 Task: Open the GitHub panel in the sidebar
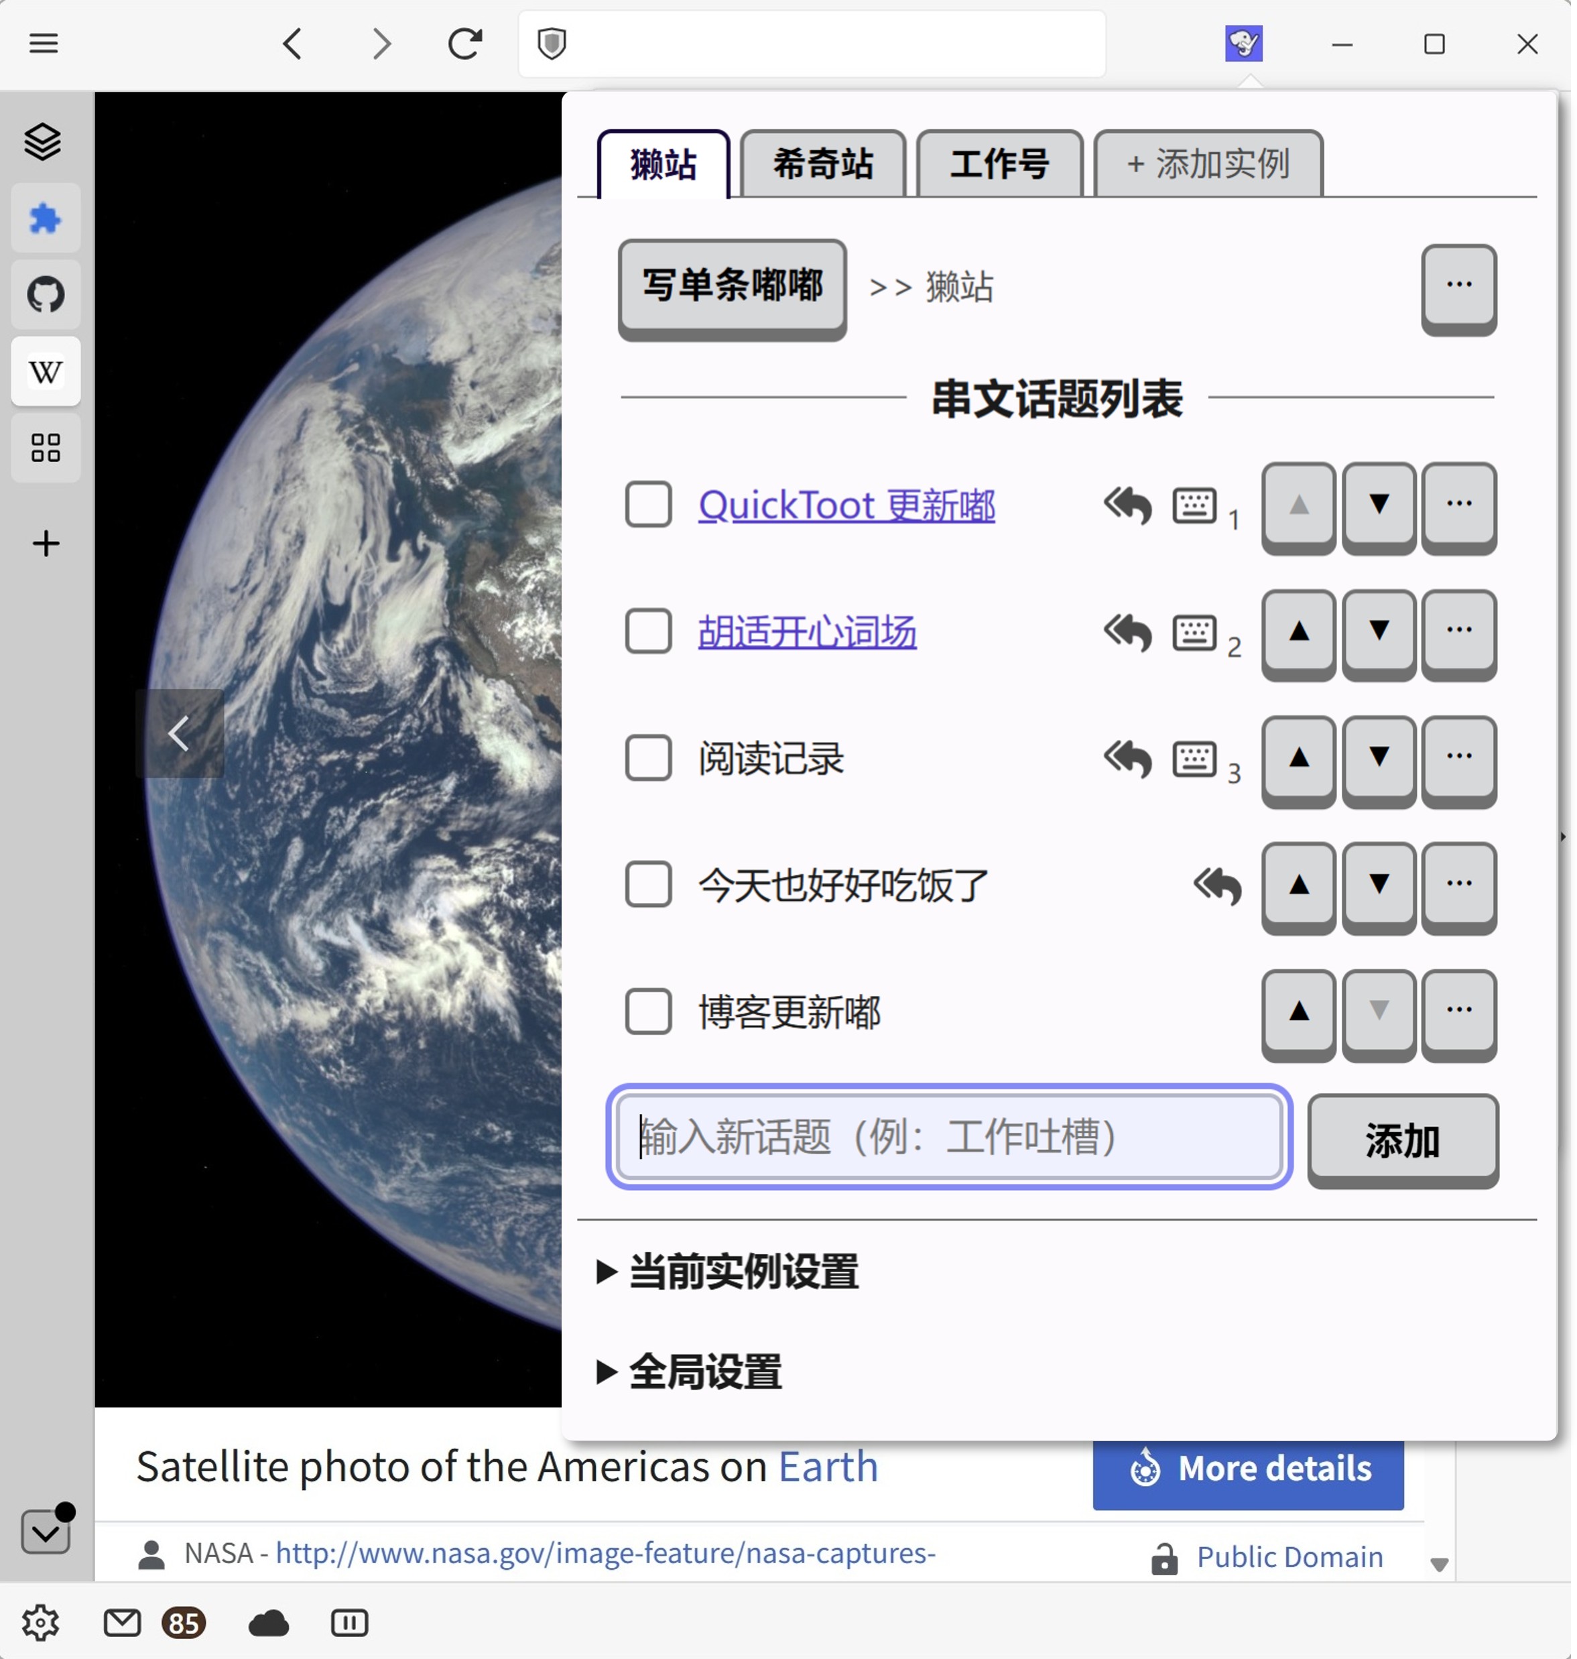(x=46, y=294)
